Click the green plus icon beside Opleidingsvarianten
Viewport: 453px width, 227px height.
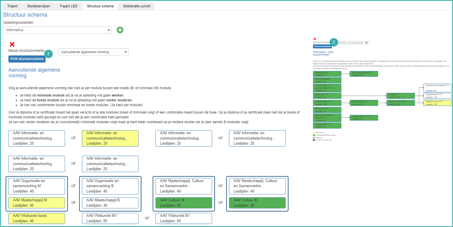click(x=120, y=30)
